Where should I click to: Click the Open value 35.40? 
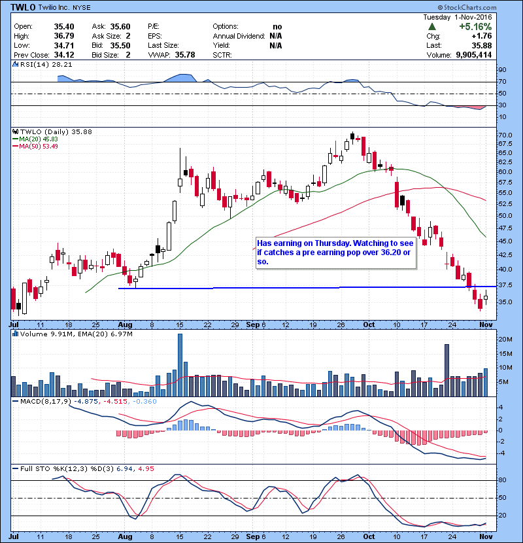[64, 27]
